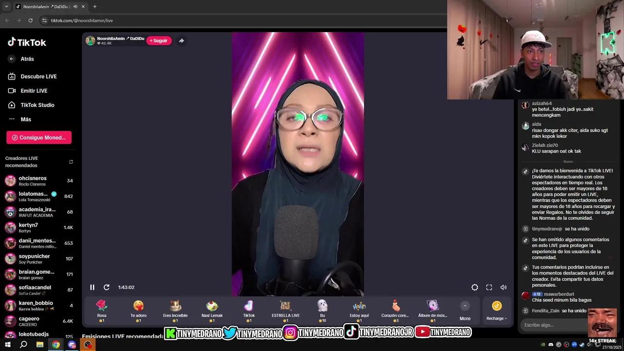Follow NoorshilaAmin with Seguir button

click(159, 40)
